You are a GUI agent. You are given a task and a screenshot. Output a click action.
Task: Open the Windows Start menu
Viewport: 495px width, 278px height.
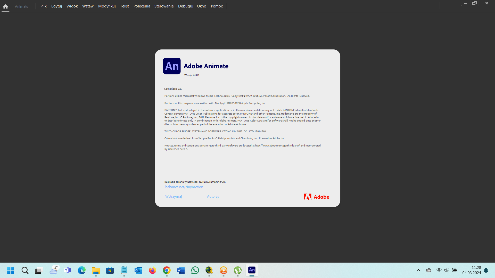click(x=11, y=270)
